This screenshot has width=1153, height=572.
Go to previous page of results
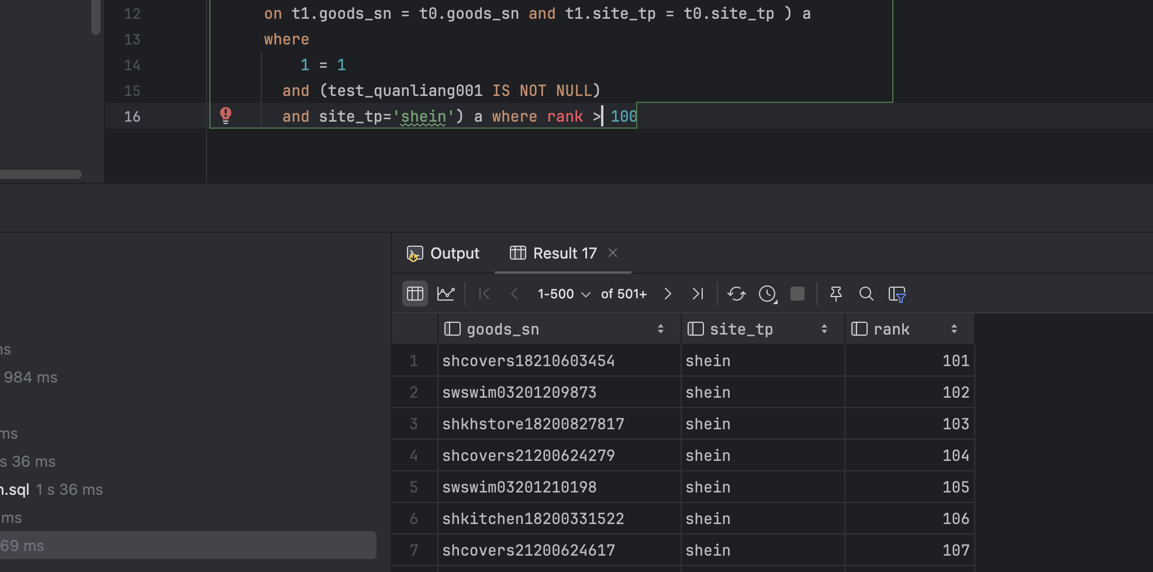click(x=515, y=294)
